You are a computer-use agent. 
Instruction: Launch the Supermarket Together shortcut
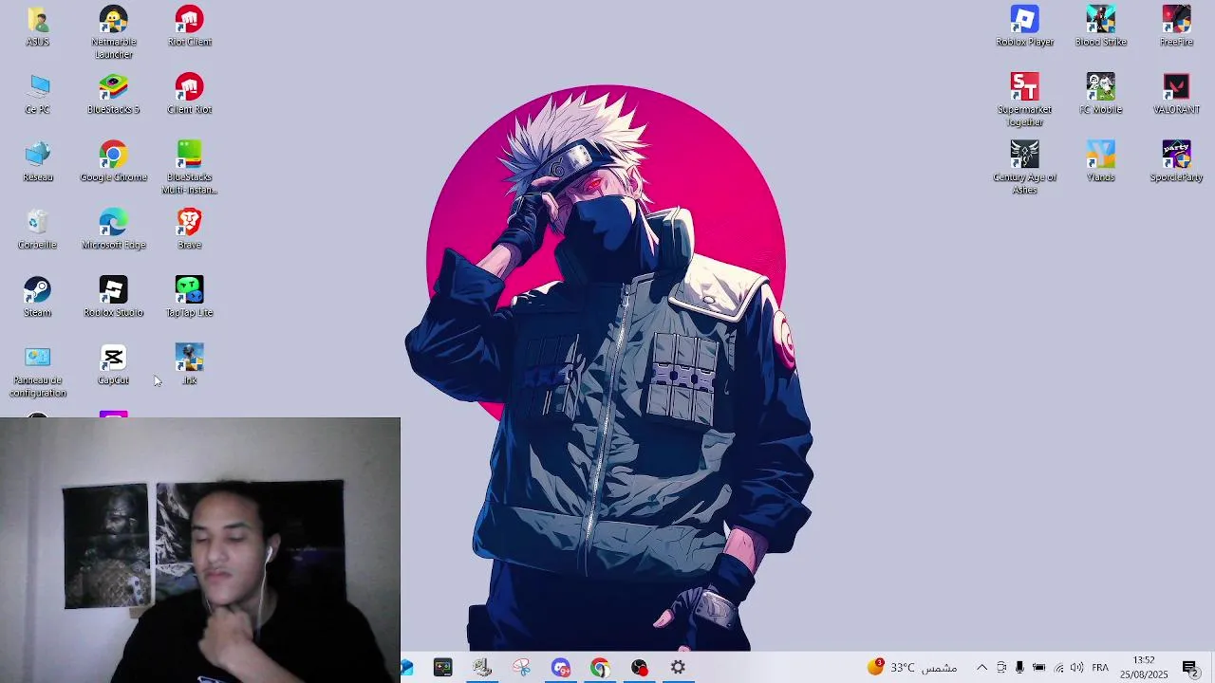pos(1024,100)
